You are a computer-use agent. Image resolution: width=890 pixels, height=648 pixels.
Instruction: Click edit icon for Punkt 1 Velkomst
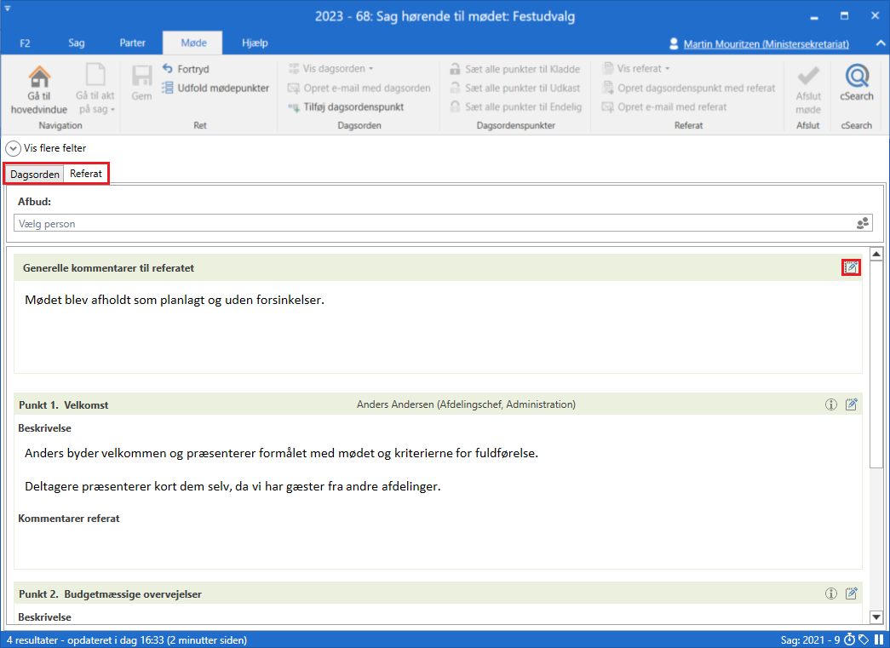pyautogui.click(x=851, y=404)
